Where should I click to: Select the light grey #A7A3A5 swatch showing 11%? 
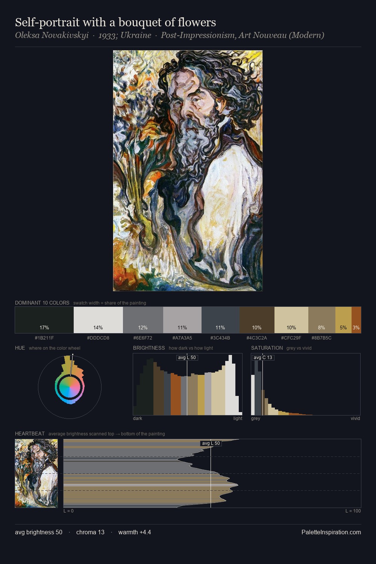[x=182, y=320]
